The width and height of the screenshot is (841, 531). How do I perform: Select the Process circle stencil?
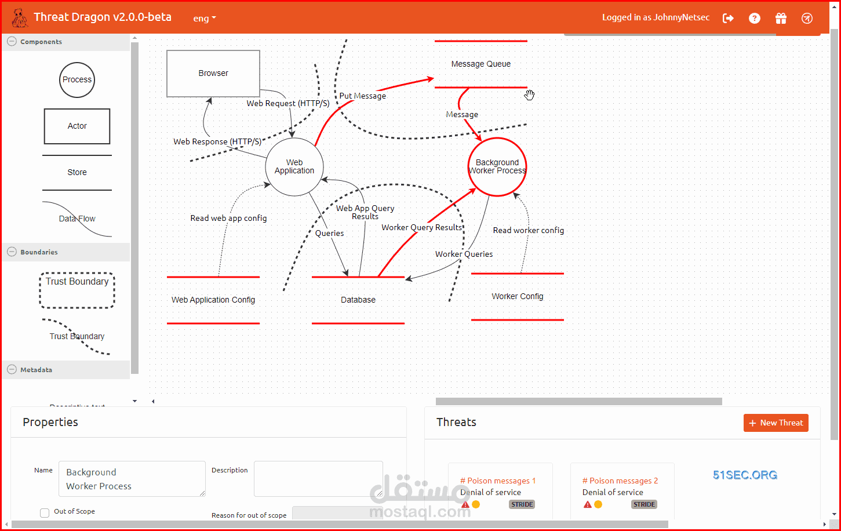coord(77,80)
